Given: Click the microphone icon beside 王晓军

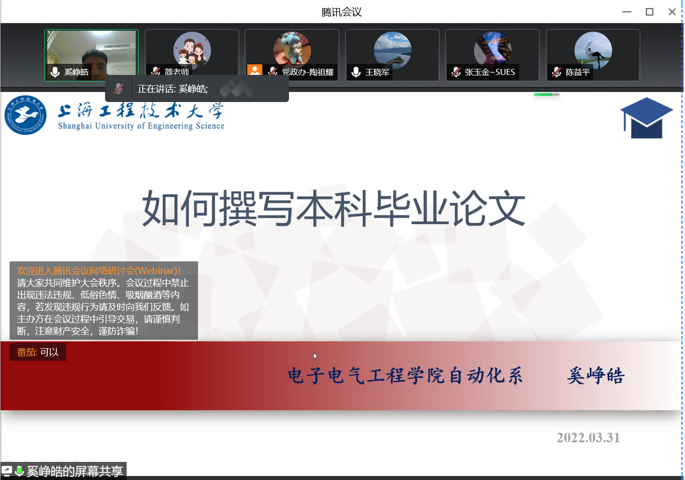Looking at the screenshot, I should coord(356,72).
